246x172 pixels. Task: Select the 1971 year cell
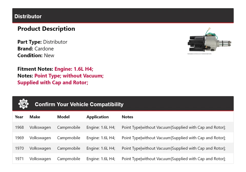19,159
